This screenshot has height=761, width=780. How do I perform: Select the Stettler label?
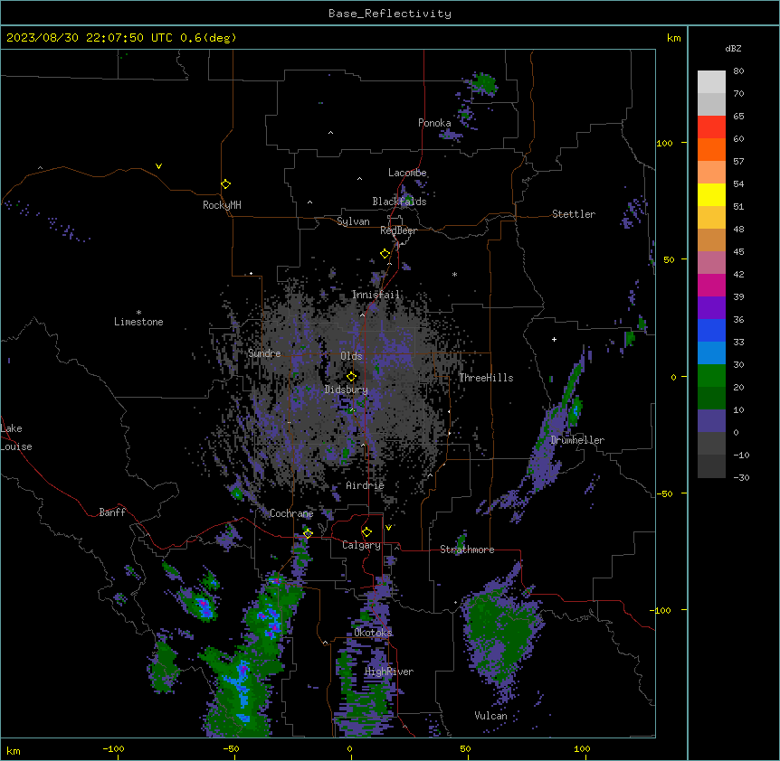pos(573,214)
